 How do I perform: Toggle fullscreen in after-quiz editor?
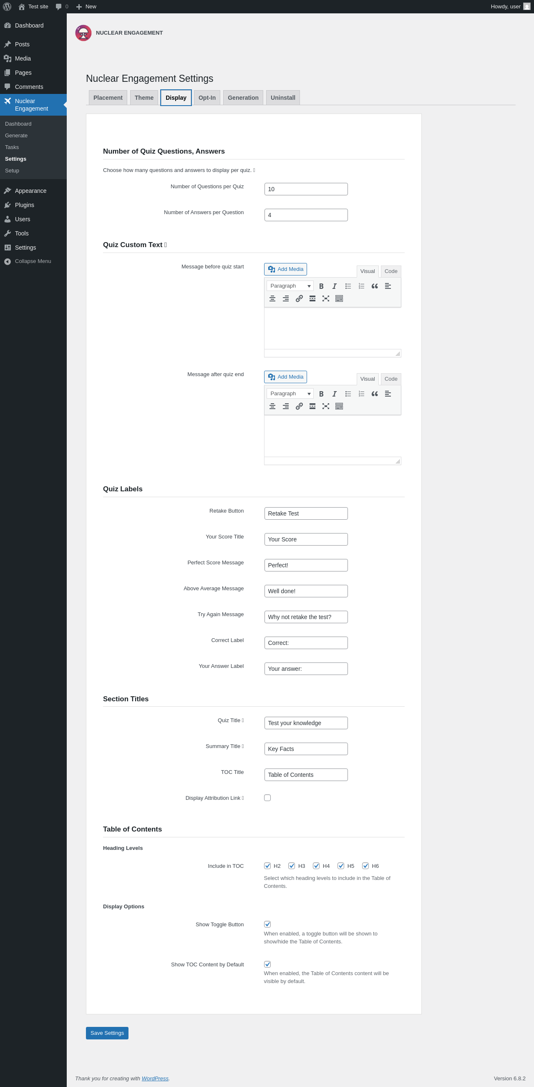point(326,406)
